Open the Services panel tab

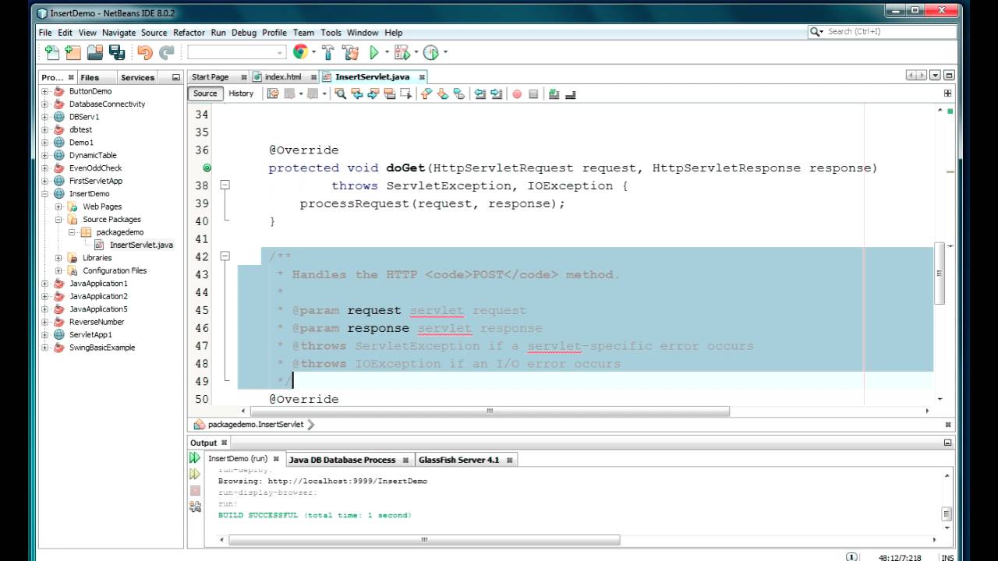pos(138,77)
